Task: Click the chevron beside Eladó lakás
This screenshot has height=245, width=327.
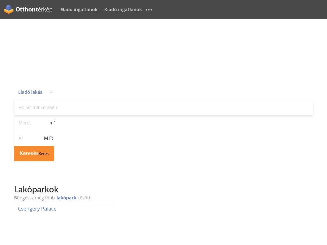Action: (x=51, y=92)
